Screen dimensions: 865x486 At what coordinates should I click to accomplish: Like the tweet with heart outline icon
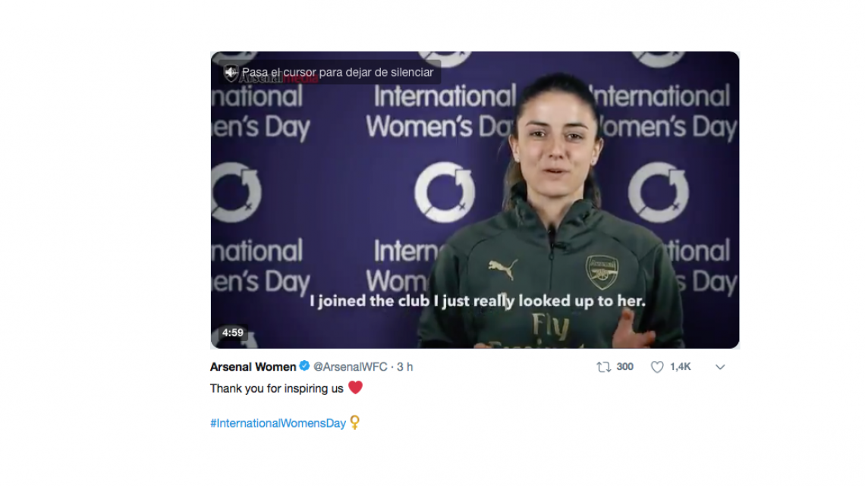coord(657,367)
